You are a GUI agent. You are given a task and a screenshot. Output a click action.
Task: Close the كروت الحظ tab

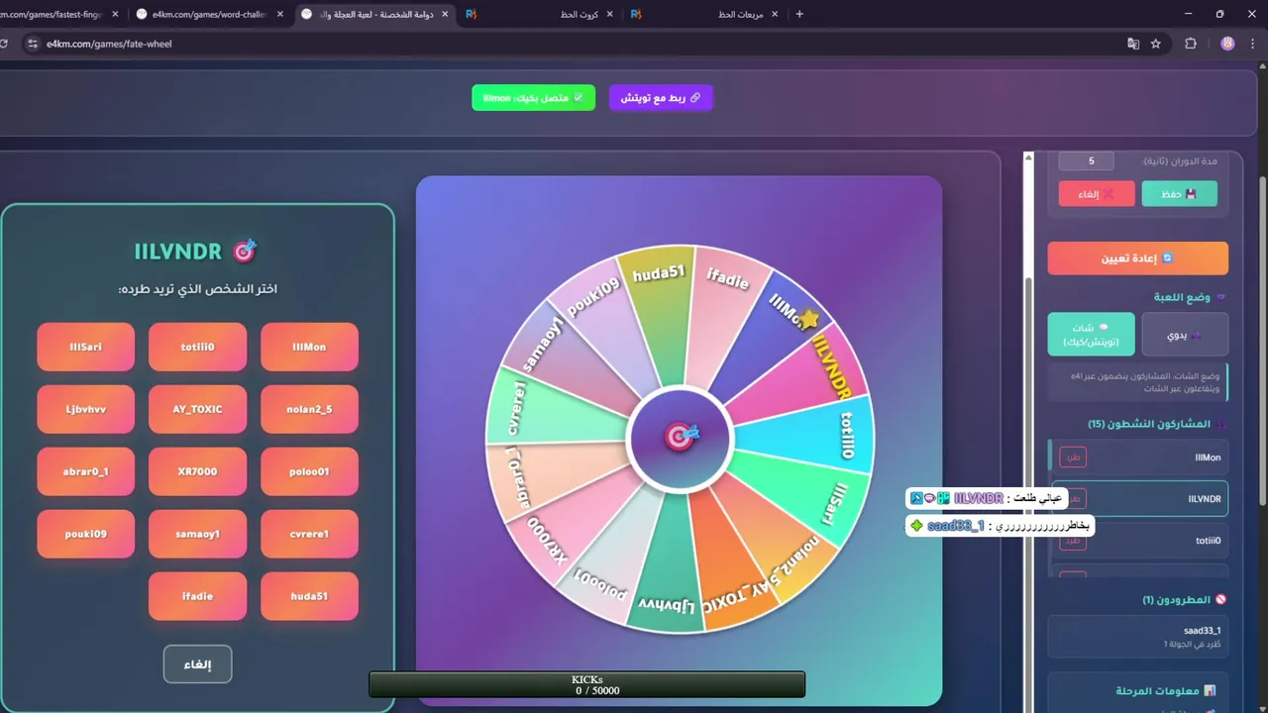tap(608, 14)
